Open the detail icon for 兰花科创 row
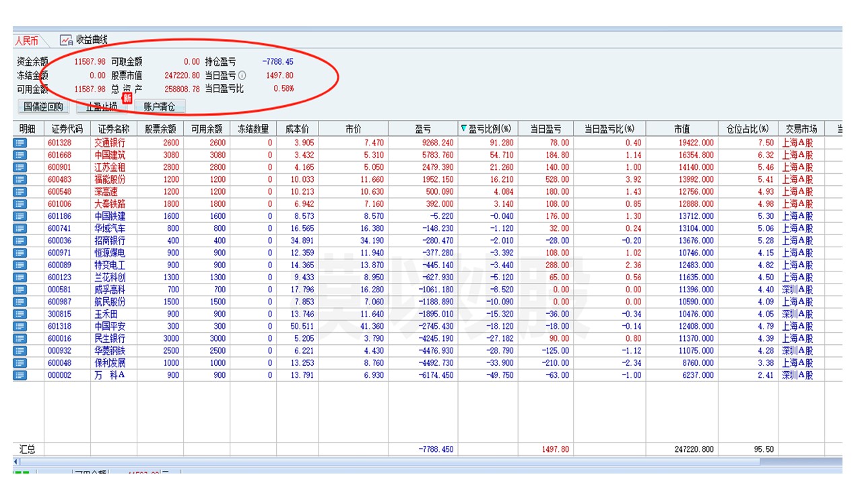This screenshot has height=485, width=862. click(x=20, y=277)
